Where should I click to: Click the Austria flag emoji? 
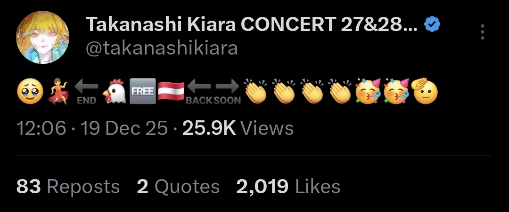(x=171, y=92)
